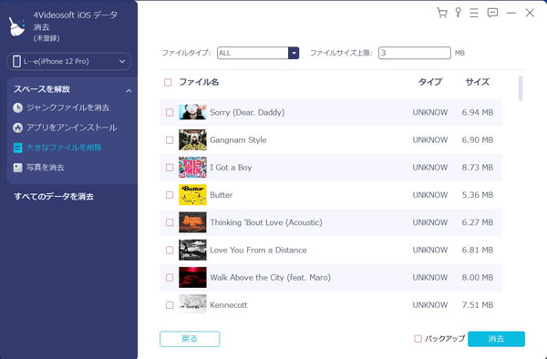This screenshot has width=547, height=359.
Task: Click the 写真を消去 photo icon
Action: [17, 168]
